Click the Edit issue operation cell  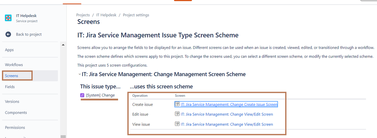tap(140, 114)
